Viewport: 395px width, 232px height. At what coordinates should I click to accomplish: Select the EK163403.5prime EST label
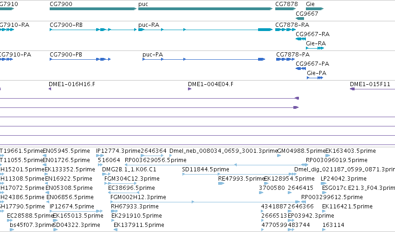pyautogui.click(x=350, y=151)
